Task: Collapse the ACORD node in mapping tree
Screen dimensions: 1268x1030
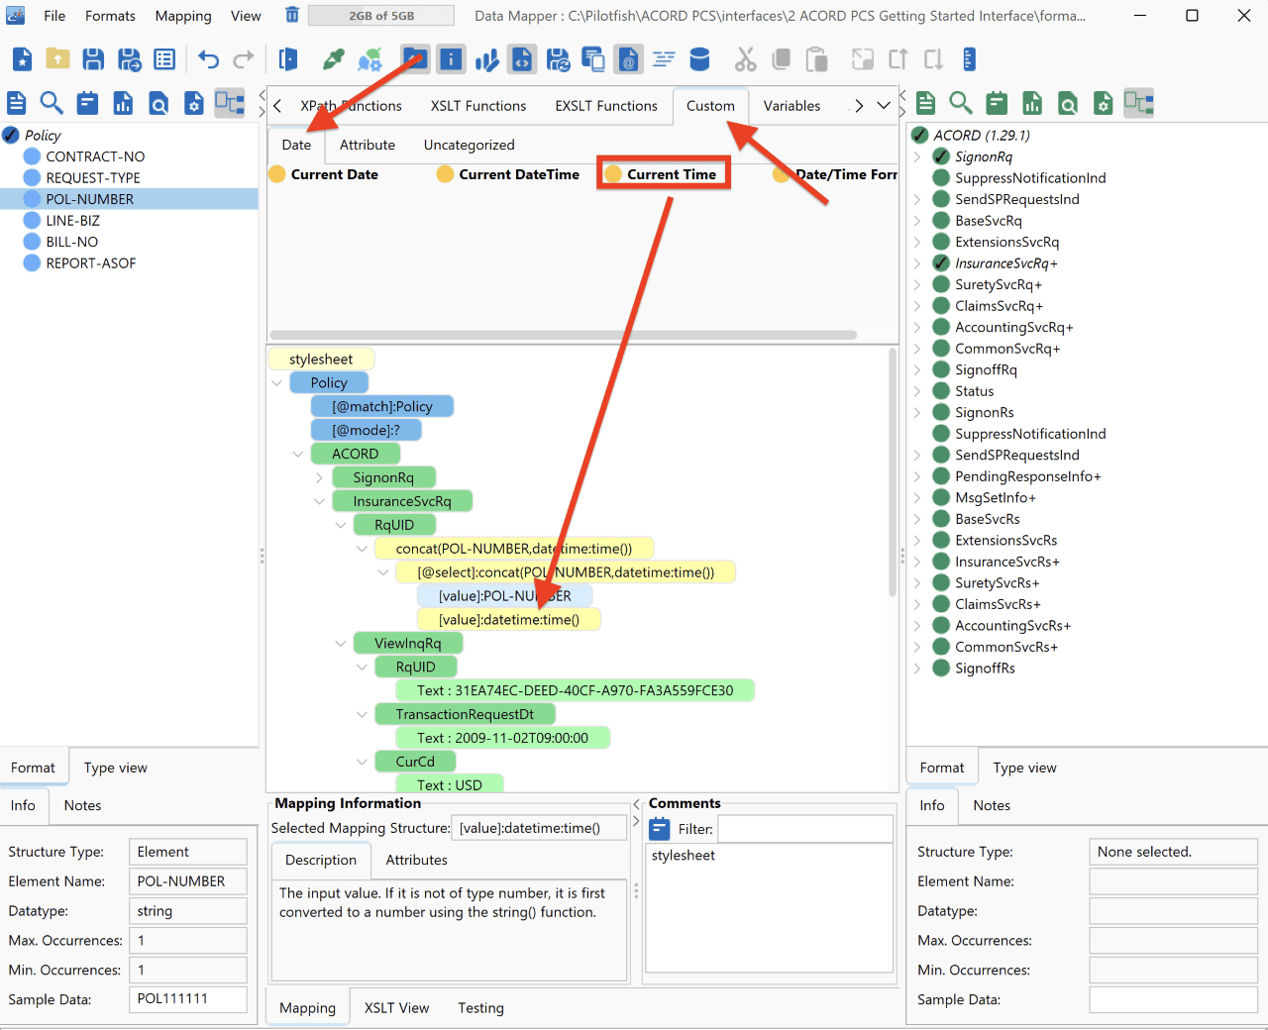Action: click(298, 455)
